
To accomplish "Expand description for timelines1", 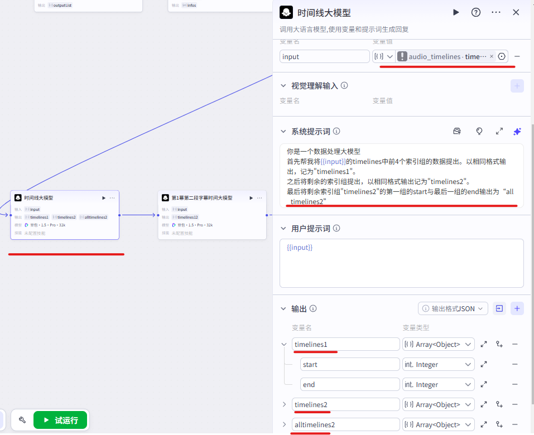I will coord(484,345).
